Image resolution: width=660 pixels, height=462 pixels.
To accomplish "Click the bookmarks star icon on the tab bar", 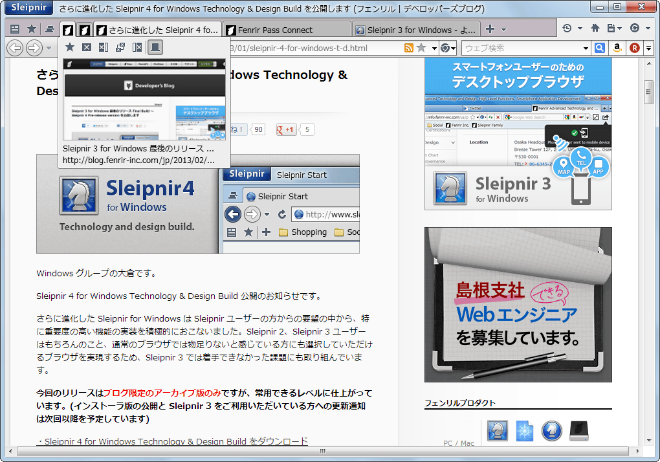I will [x=32, y=29].
